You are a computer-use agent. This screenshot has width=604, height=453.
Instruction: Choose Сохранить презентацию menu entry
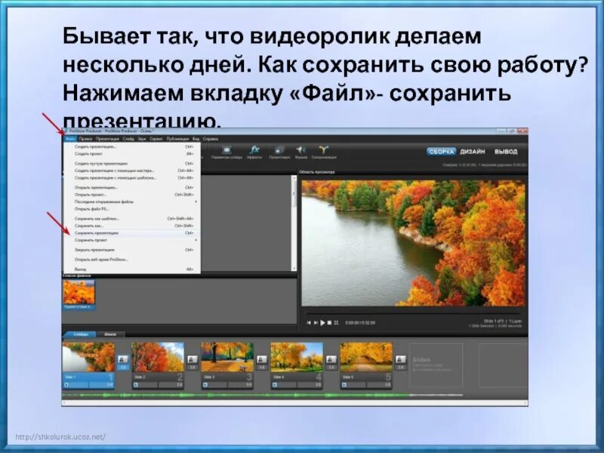132,233
